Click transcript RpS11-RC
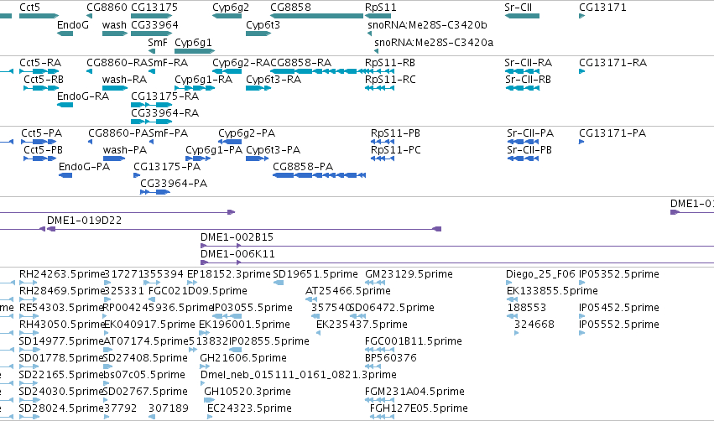Image resolution: width=714 pixels, height=421 pixels. [x=380, y=88]
